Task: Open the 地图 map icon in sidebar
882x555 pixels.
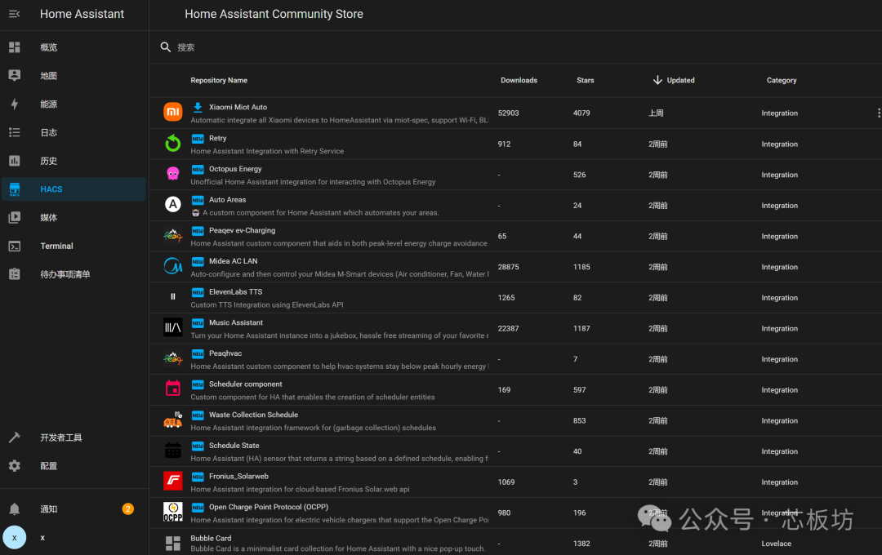Action: click(x=15, y=75)
